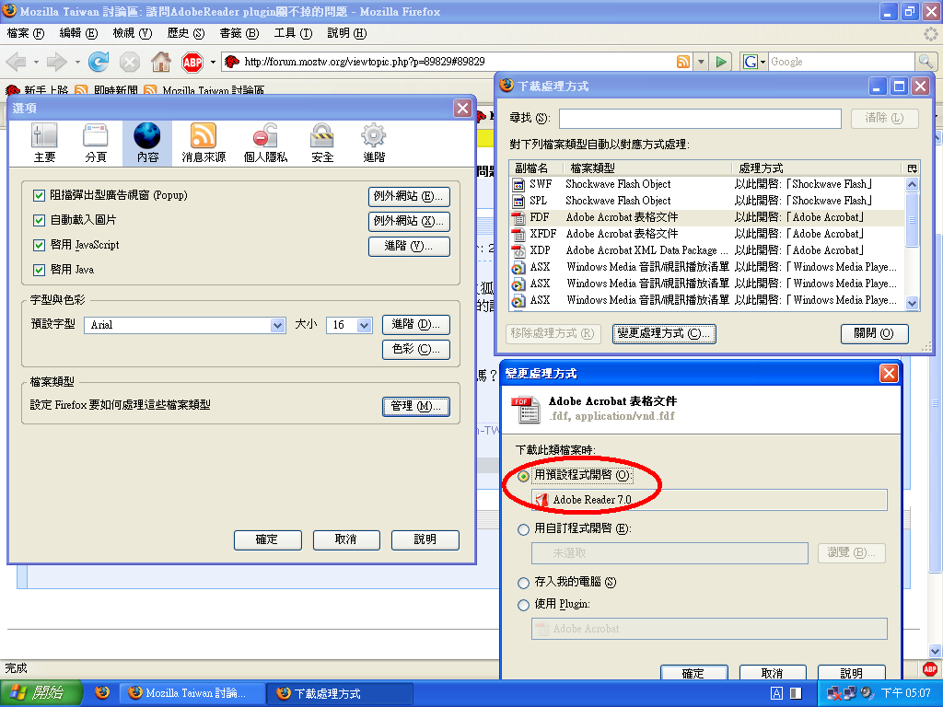Click the 尋找 search input field
Viewport: 943px width, 707px height.
click(x=700, y=119)
